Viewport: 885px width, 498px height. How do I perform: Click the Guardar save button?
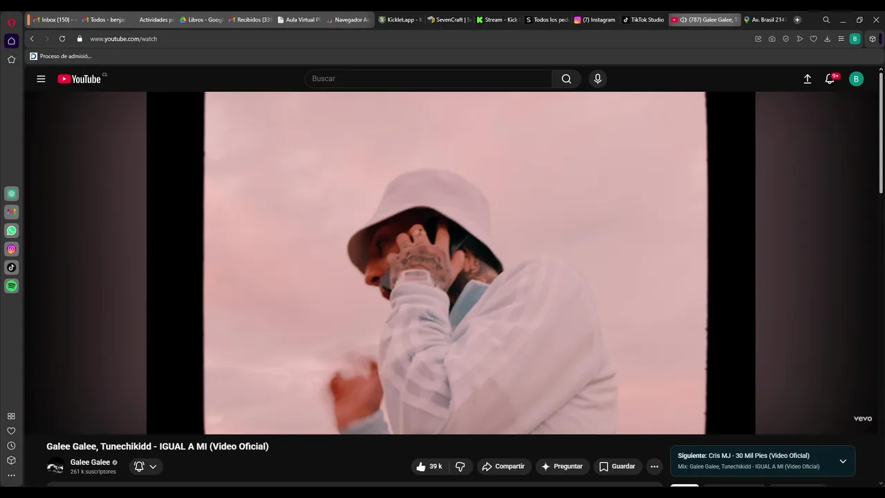[617, 467]
